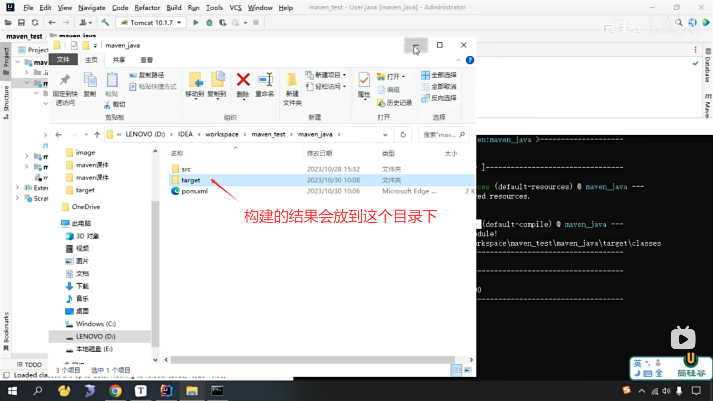Click the Rename icon in ribbon
Screen dimensions: 713x401
(x=265, y=80)
